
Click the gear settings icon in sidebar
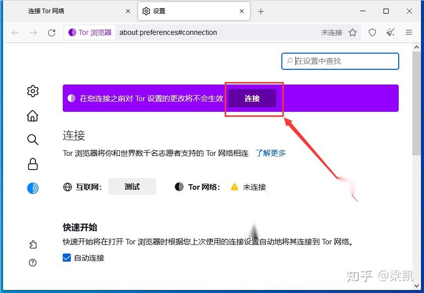pos(32,91)
